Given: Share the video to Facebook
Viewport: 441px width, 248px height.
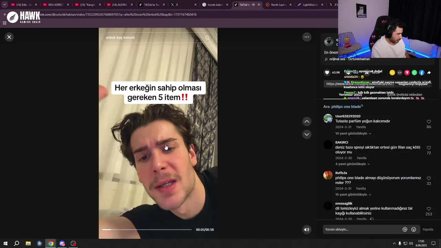Looking at the screenshot, I should (421, 72).
